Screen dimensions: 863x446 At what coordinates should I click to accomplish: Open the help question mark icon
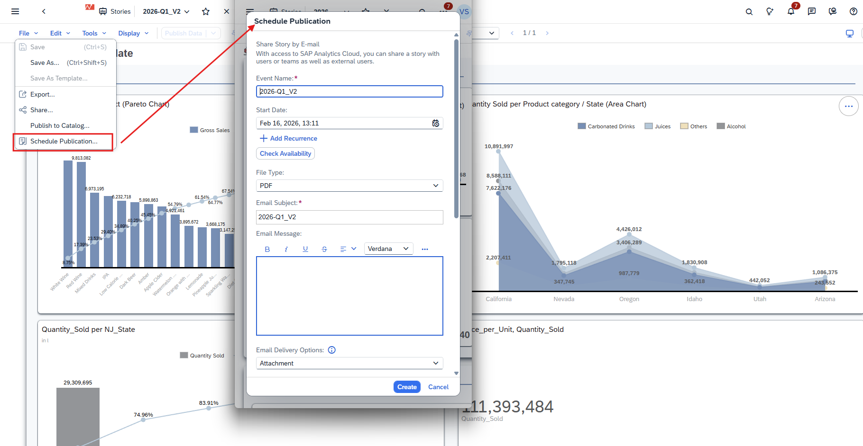tap(854, 11)
